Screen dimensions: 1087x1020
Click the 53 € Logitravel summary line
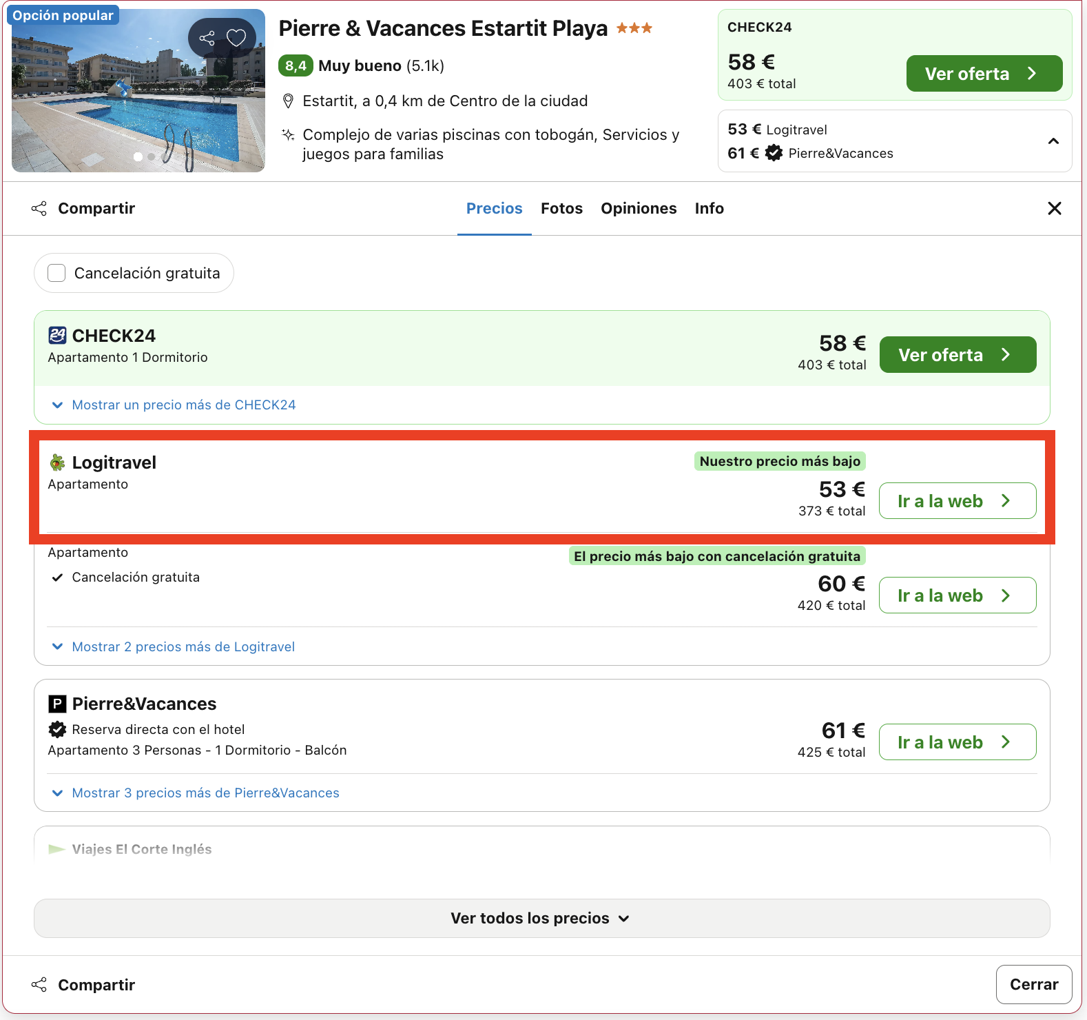click(x=777, y=130)
